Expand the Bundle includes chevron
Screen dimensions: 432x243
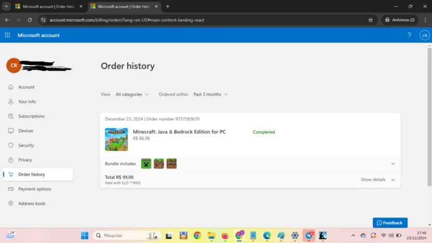[393, 164]
